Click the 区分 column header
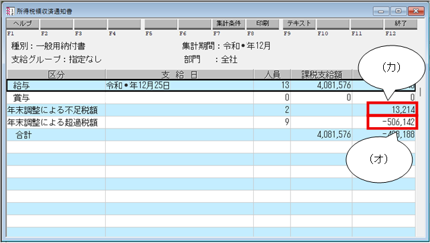 [x=56, y=74]
